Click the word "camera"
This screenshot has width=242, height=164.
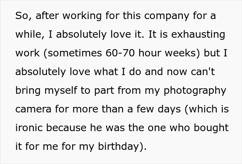pos(33,109)
